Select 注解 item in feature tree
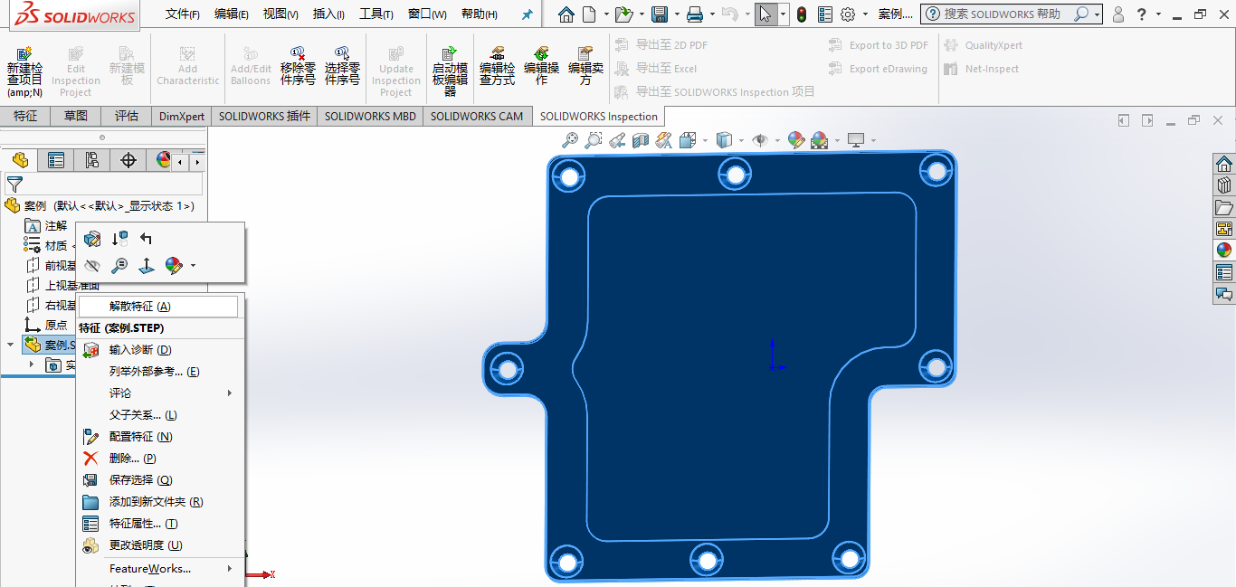This screenshot has height=587, width=1236. [56, 225]
